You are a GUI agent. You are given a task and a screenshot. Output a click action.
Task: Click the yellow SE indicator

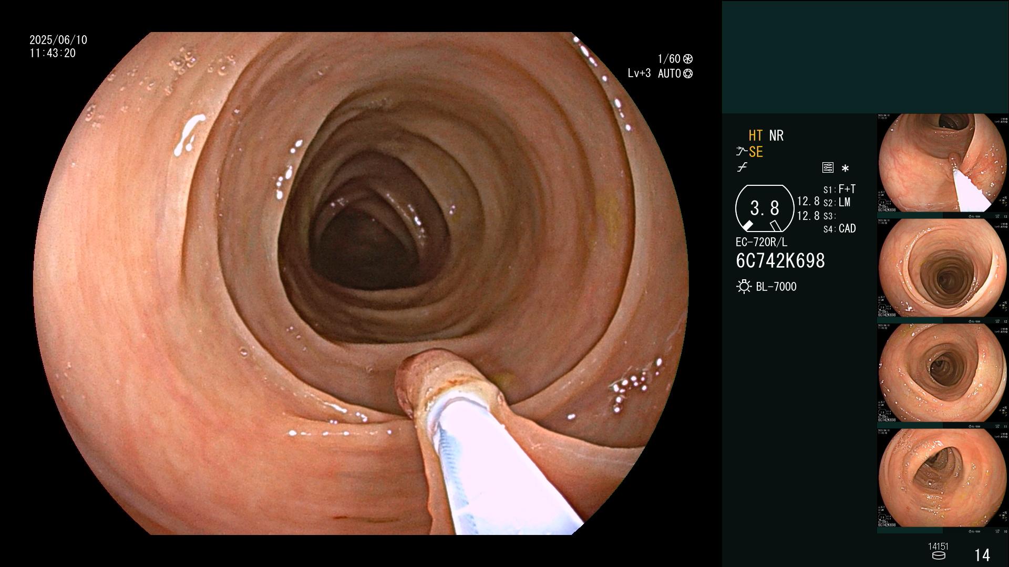tap(756, 152)
